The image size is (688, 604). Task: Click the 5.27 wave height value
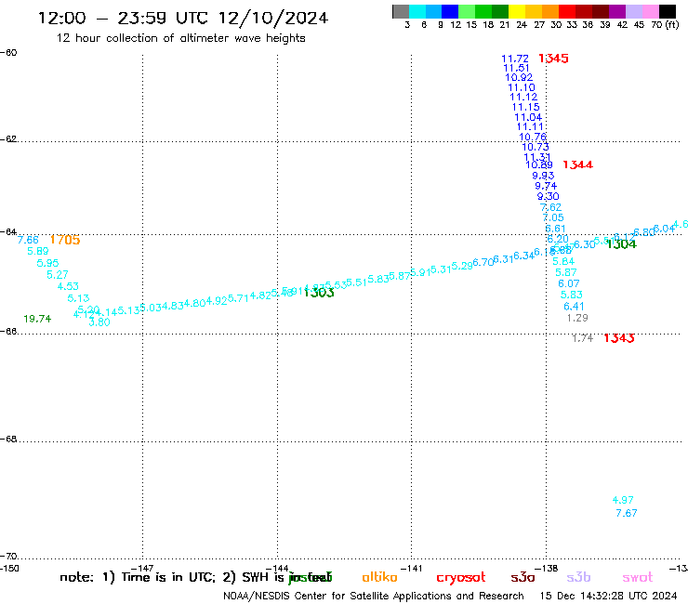point(58,274)
